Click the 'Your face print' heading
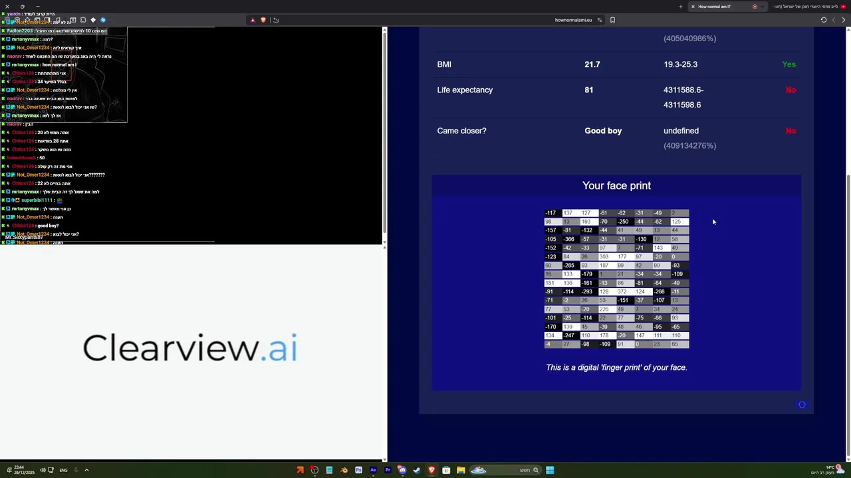851x478 pixels. pos(616,186)
